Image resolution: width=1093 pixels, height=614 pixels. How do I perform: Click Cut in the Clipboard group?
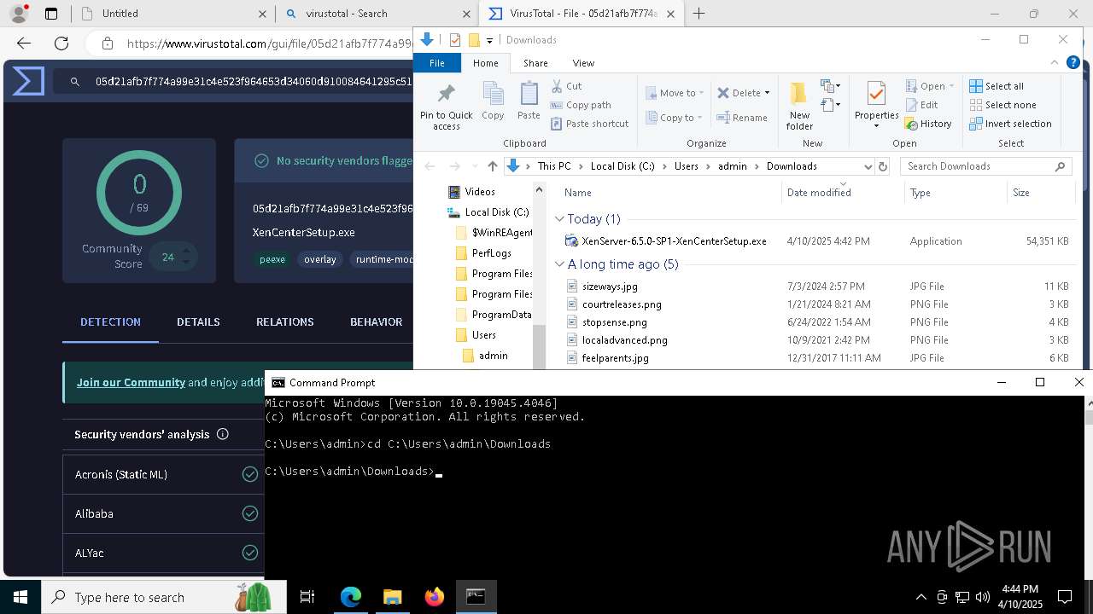point(566,86)
